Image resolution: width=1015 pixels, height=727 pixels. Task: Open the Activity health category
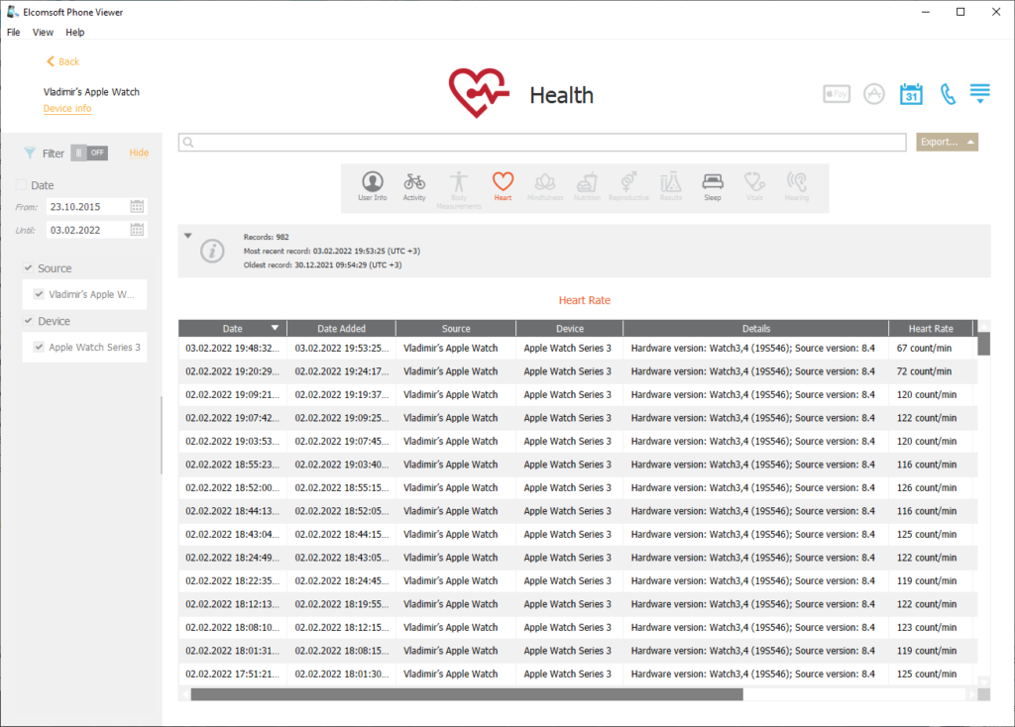click(x=414, y=186)
